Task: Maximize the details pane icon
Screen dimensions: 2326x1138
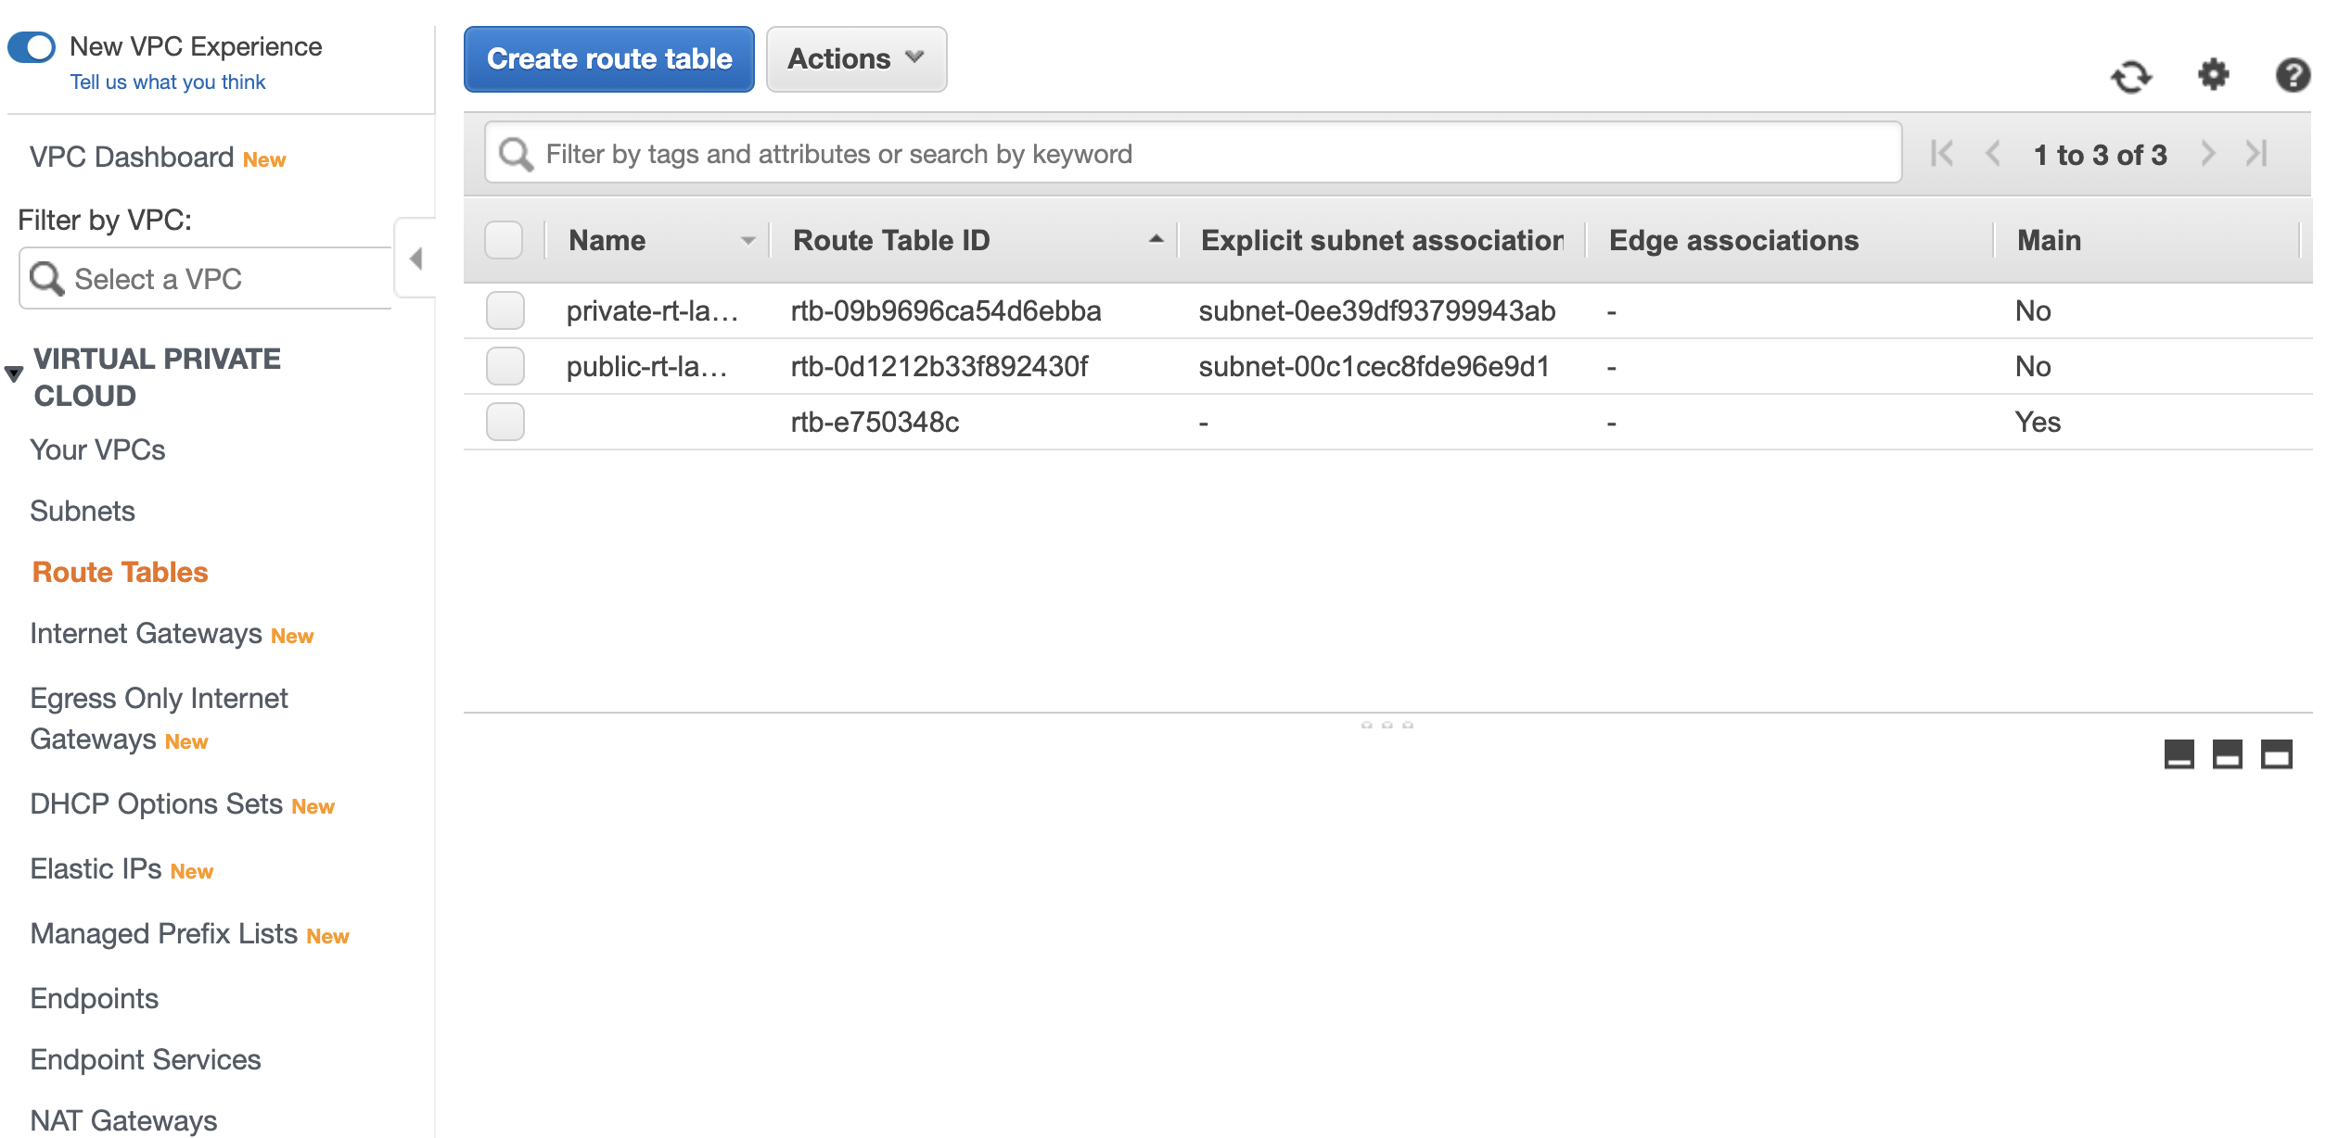Action: 2276,754
